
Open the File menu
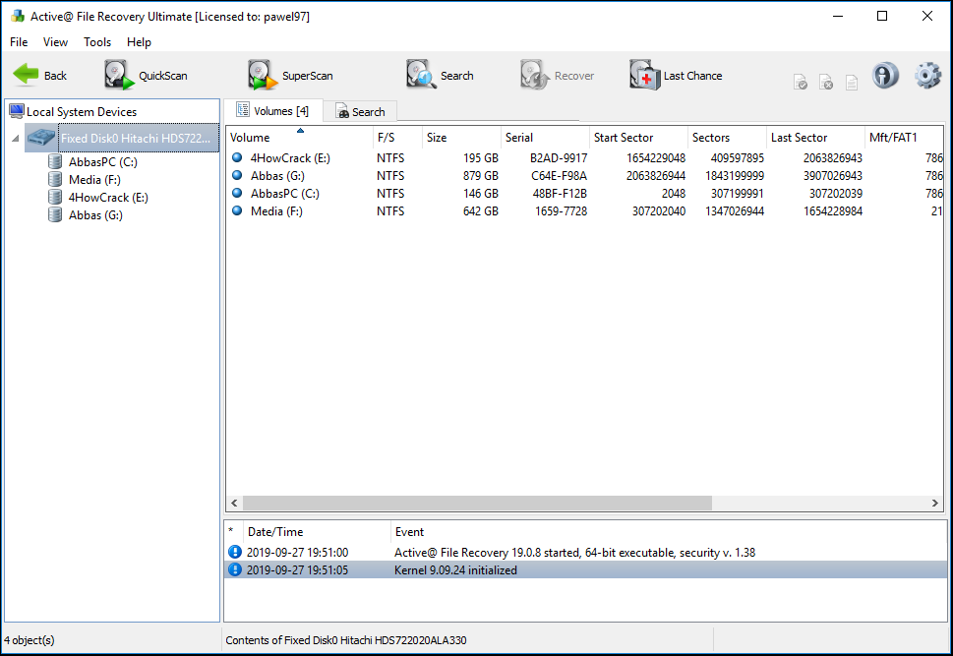[x=18, y=42]
